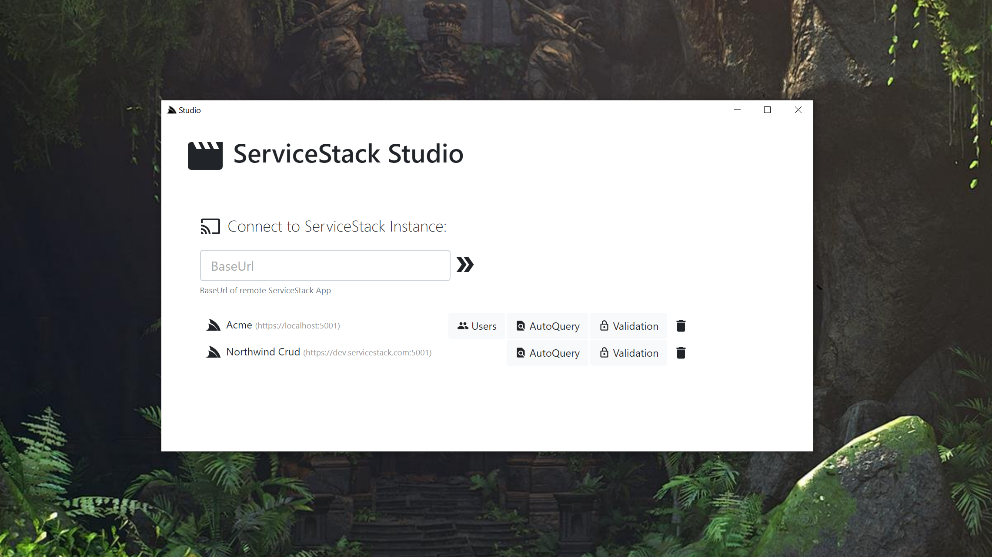Open Validation for the Acme instance
The height and width of the screenshot is (557, 992).
pyautogui.click(x=628, y=326)
